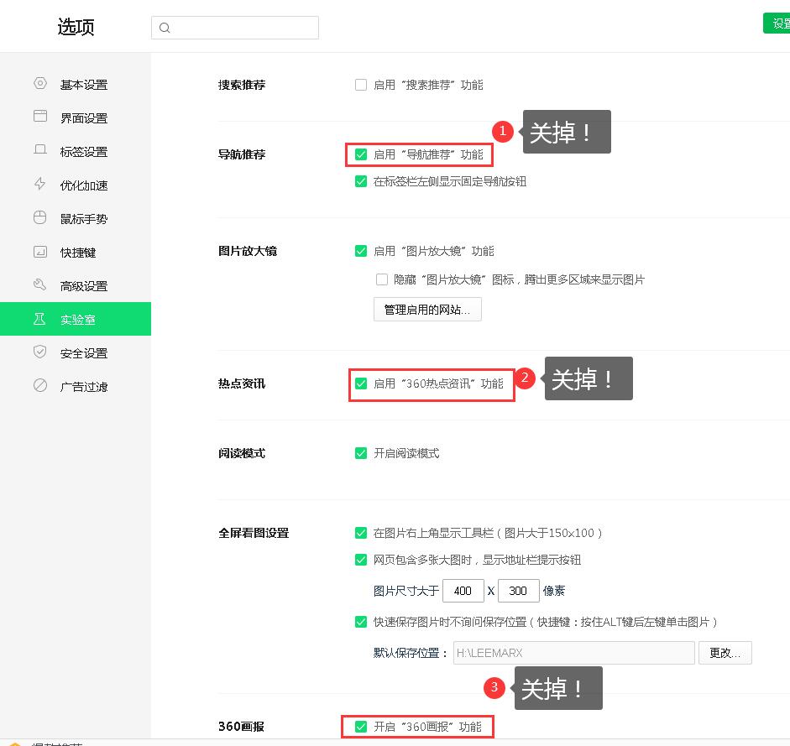Click the 安全设置 shield icon

click(40, 352)
